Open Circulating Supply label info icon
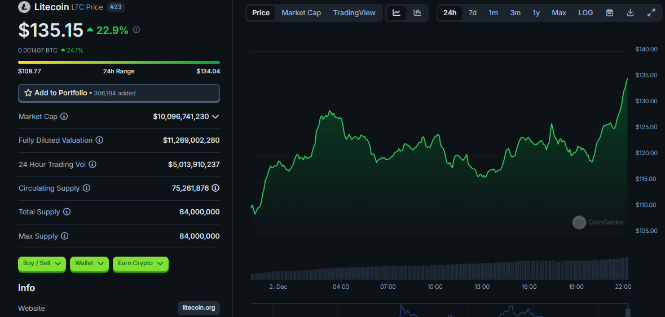 coord(86,188)
